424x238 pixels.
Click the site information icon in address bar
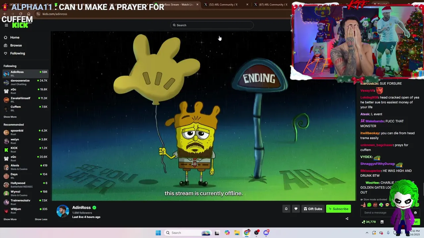38,14
